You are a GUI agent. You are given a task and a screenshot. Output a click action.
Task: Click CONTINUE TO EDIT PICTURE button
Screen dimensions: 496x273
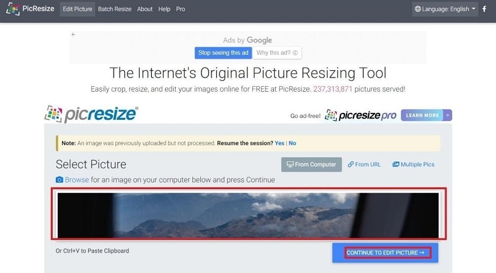385,253
